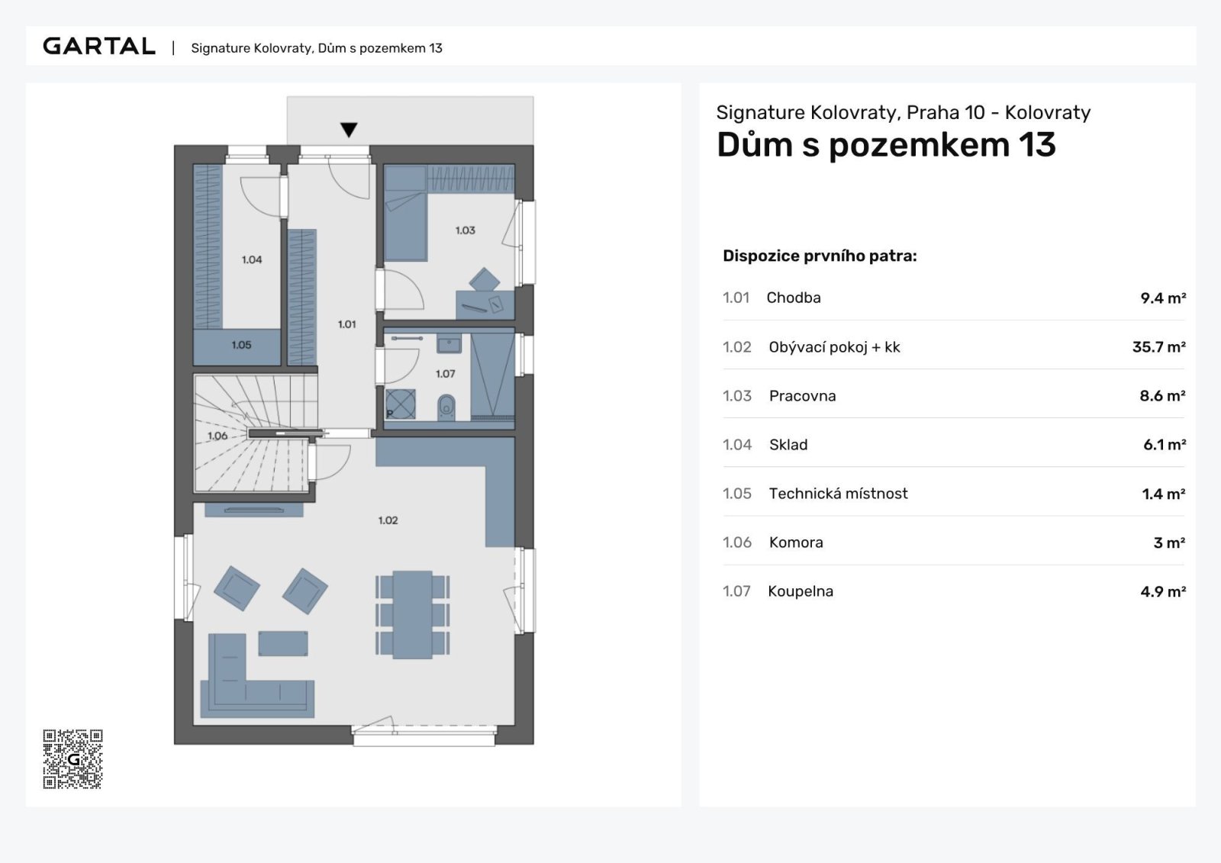Viewport: 1221px width, 863px height.
Task: Select the toilet symbol in bathroom 1.07
Action: click(446, 407)
